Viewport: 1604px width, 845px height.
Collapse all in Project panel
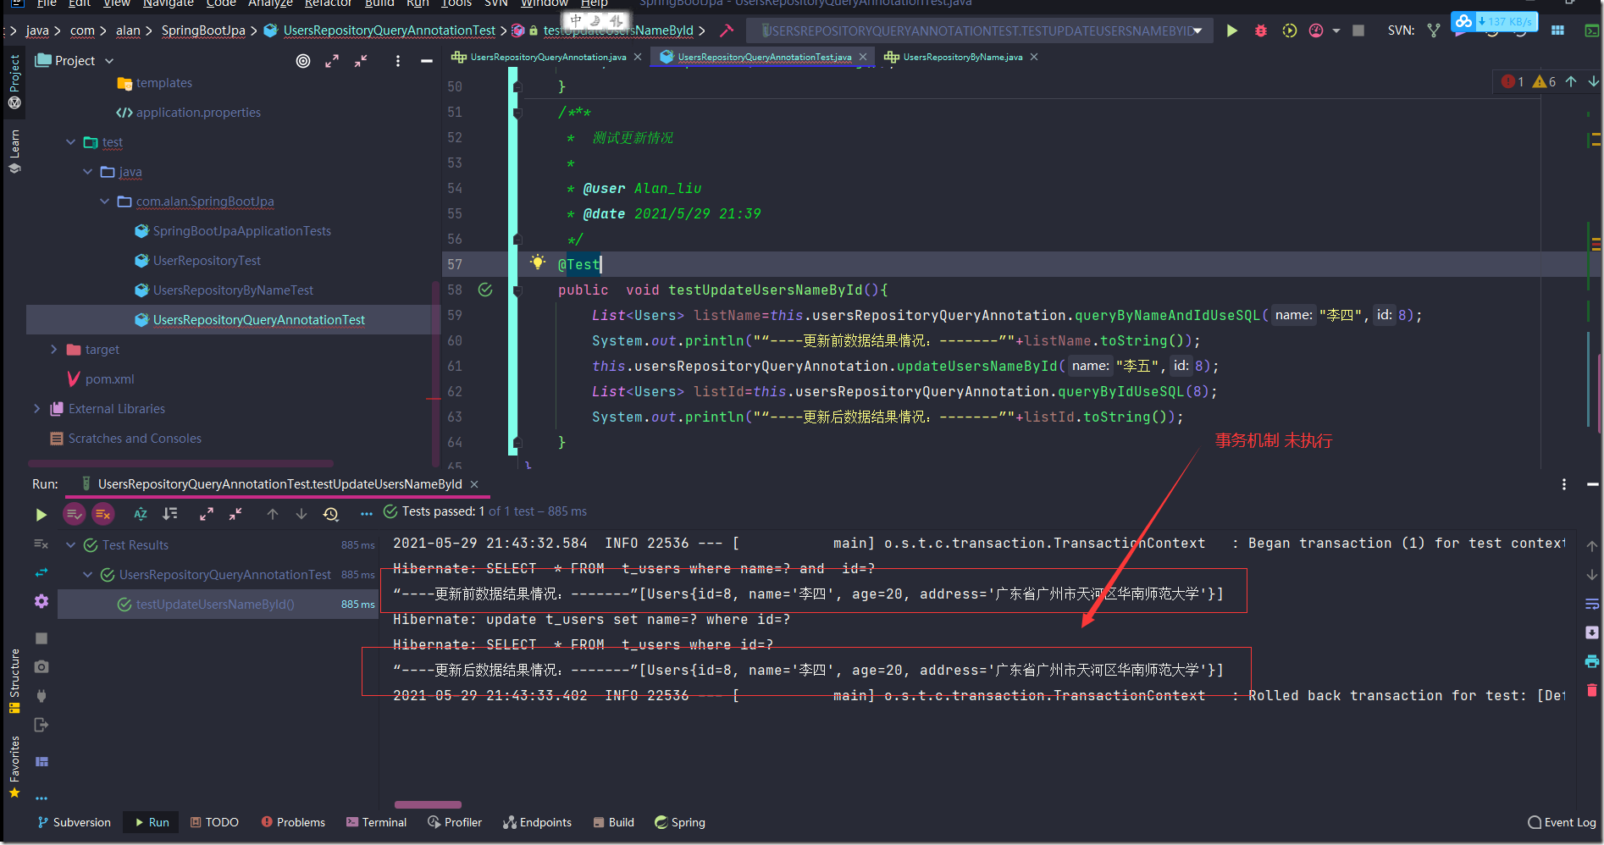pyautogui.click(x=361, y=61)
